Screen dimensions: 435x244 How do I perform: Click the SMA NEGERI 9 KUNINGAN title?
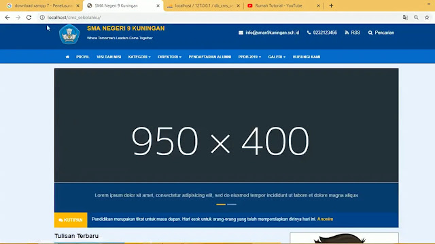point(126,28)
